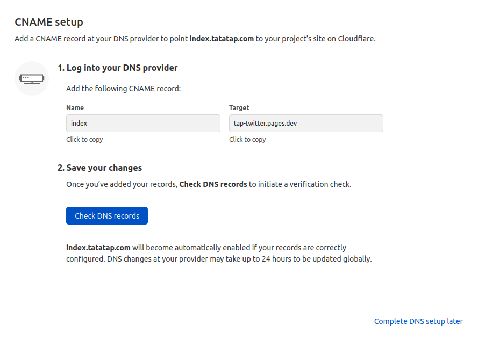
Task: Start verification with Check DNS records button
Action: pyautogui.click(x=107, y=215)
